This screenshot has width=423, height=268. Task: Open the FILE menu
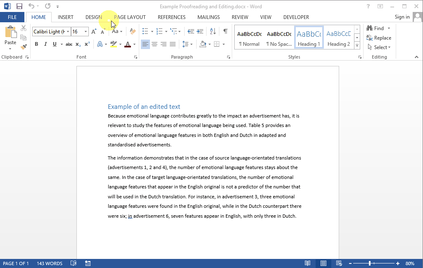click(12, 17)
